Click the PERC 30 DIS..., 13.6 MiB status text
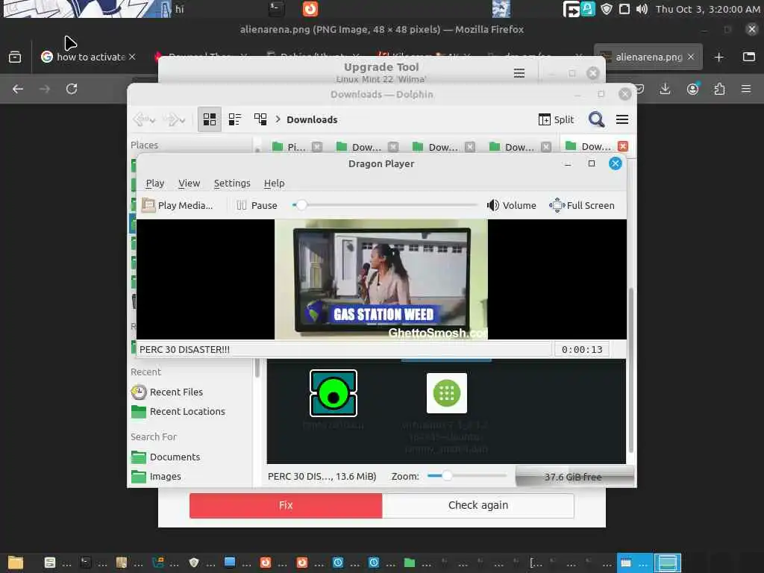 322,477
